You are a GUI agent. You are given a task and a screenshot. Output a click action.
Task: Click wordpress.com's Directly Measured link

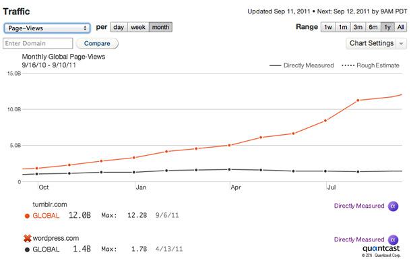(359, 239)
